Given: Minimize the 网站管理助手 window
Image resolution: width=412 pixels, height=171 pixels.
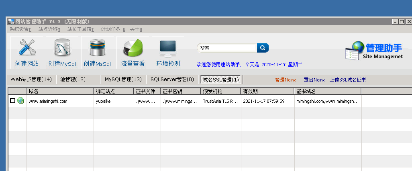Looking at the screenshot, I should pos(396,22).
